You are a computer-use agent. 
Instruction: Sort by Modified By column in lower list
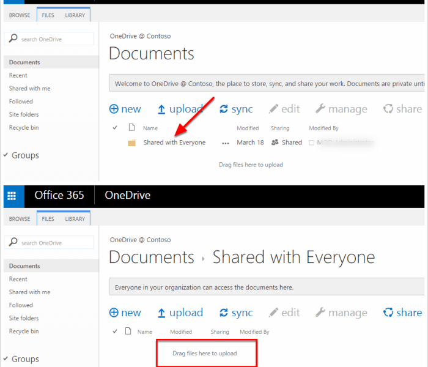(254, 332)
